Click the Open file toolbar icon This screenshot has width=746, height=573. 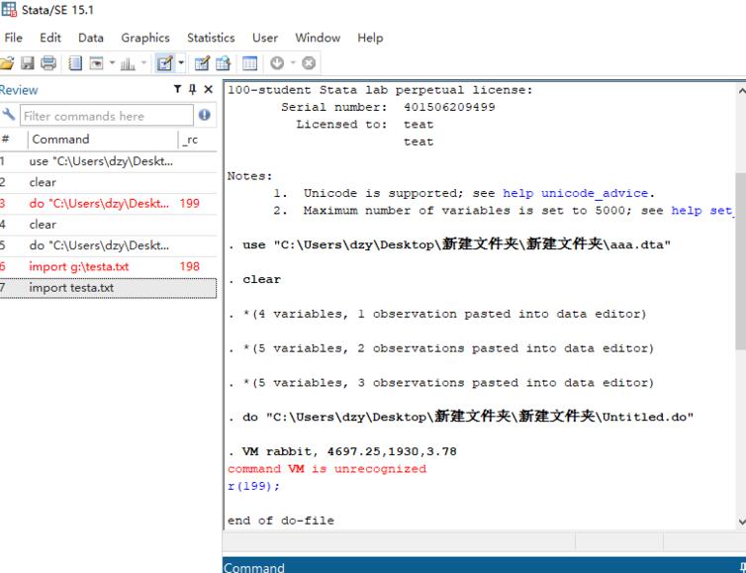point(7,62)
